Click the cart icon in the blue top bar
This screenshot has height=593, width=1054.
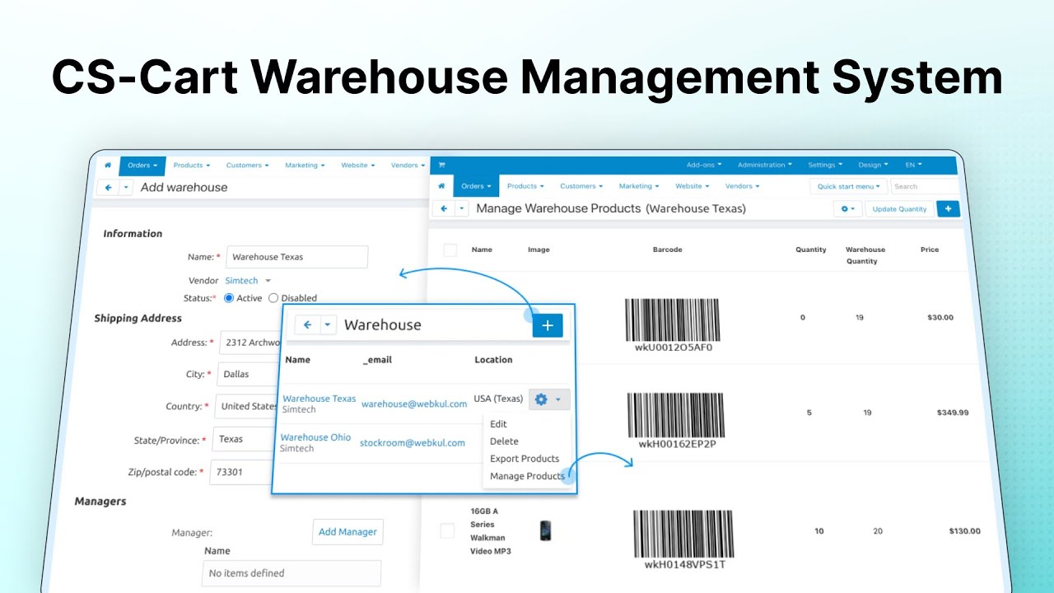441,165
